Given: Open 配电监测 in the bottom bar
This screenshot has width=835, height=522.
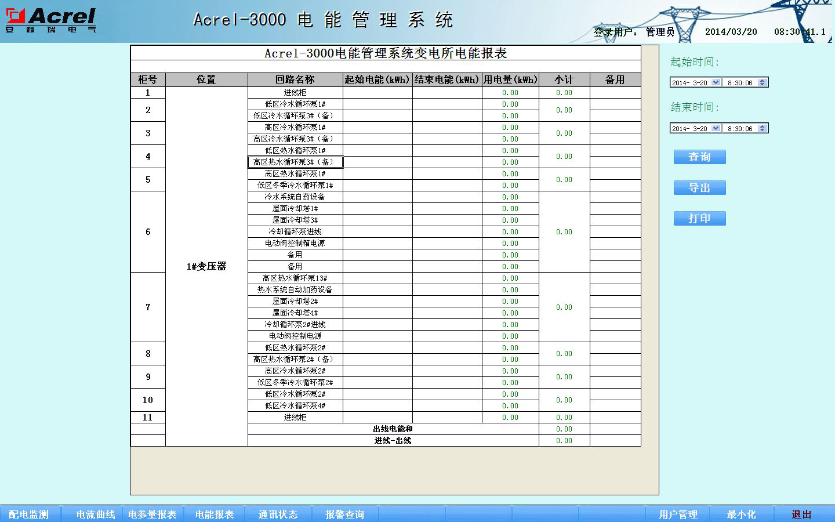Looking at the screenshot, I should click(x=29, y=514).
